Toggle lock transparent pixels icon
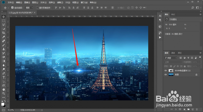 coord(171,66)
